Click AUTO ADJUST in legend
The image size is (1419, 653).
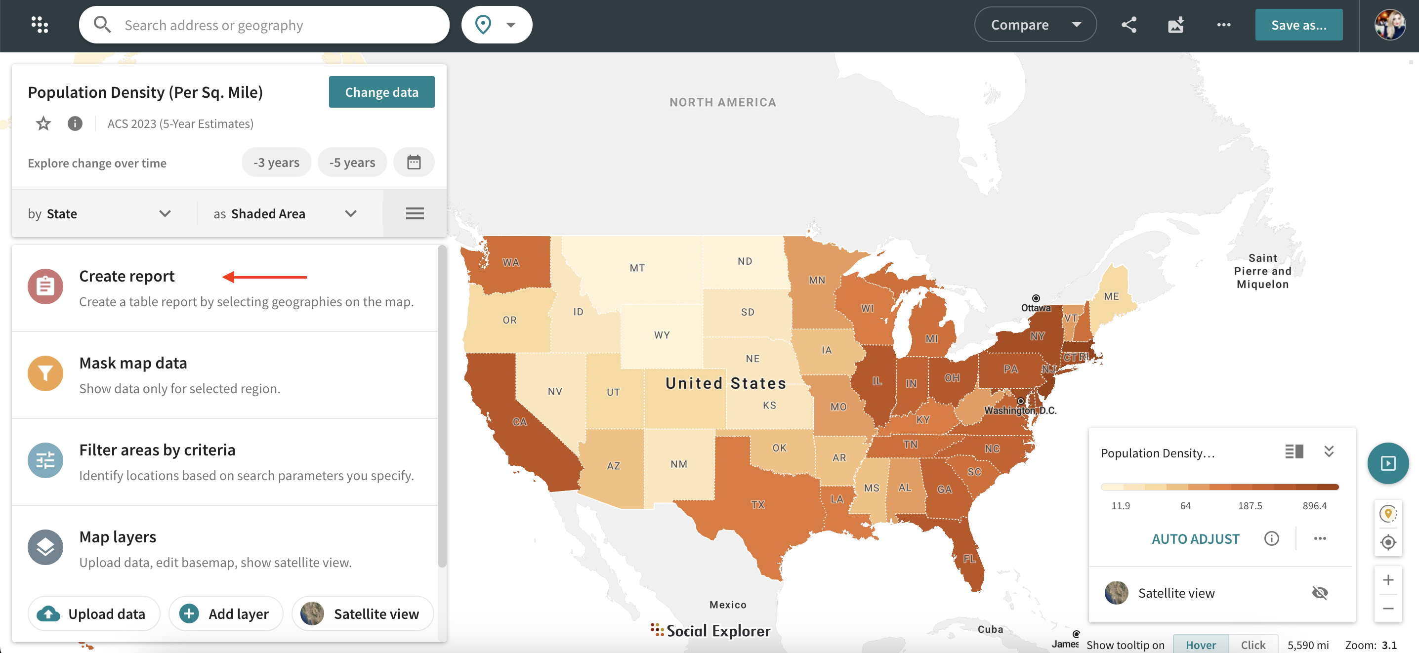[x=1195, y=539]
